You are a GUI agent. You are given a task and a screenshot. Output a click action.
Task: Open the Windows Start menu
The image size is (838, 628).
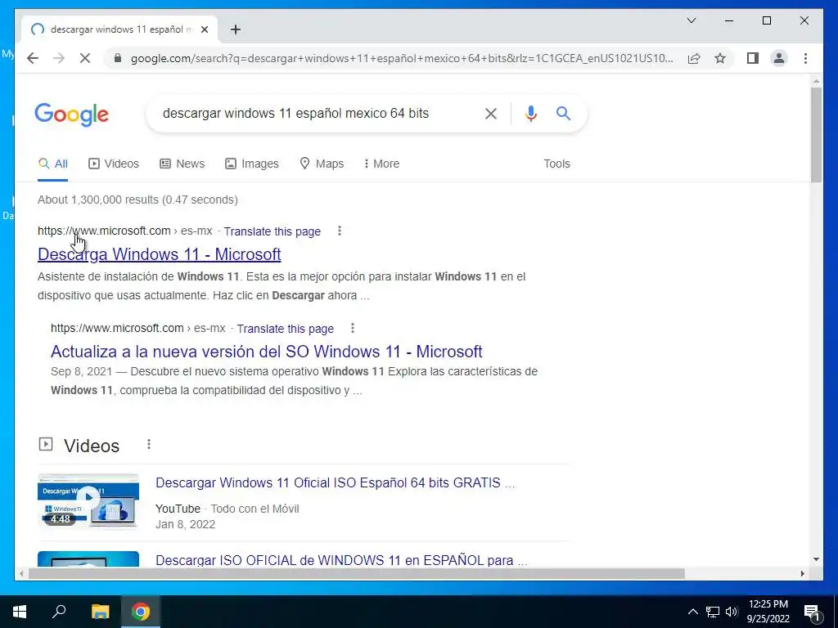point(20,612)
